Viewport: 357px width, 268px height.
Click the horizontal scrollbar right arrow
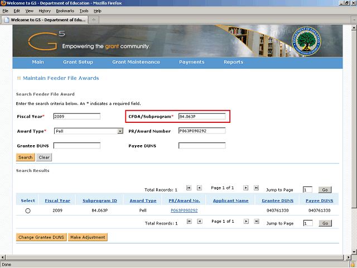(348, 257)
